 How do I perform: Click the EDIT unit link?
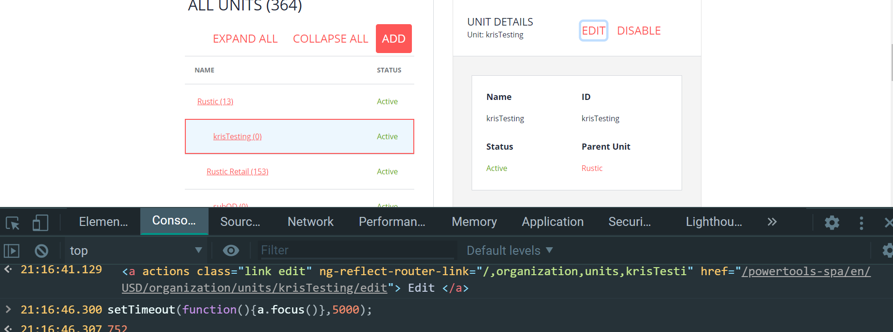593,31
